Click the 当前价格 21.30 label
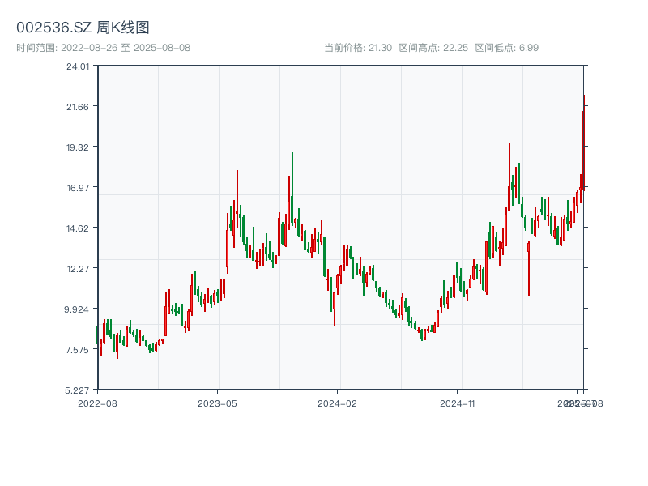 point(358,48)
